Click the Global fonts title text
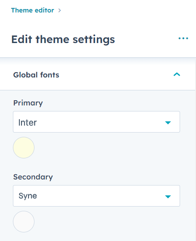This screenshot has width=196, height=241. tap(36, 75)
